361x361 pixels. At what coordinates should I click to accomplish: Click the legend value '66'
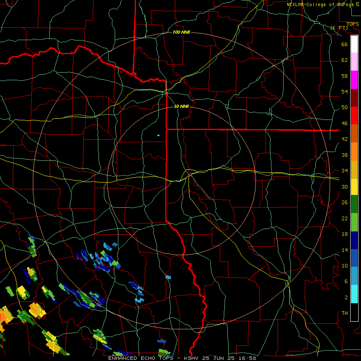point(345,44)
